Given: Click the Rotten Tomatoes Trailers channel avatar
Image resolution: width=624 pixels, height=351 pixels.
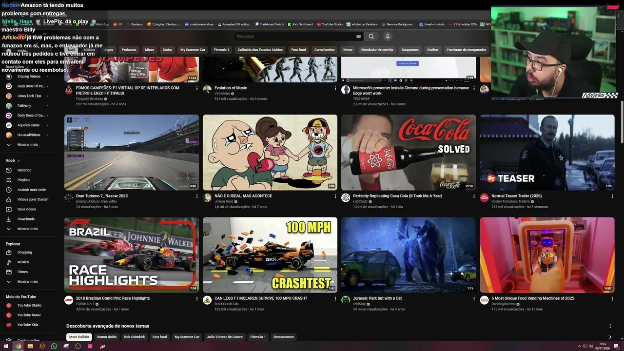Looking at the screenshot, I should (x=484, y=197).
